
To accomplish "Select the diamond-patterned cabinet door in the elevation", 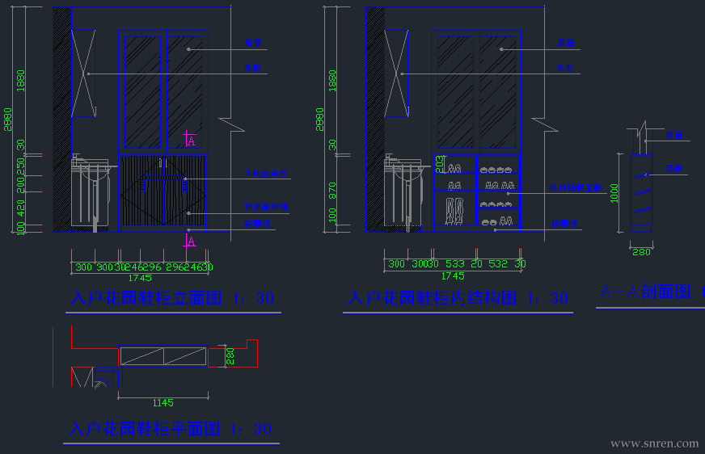I will click(163, 191).
